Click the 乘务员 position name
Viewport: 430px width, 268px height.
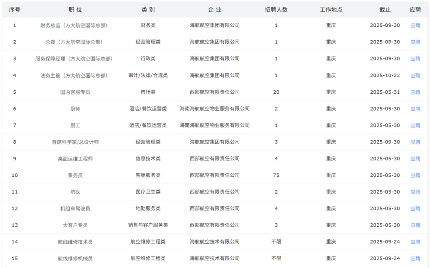[x=75, y=175]
